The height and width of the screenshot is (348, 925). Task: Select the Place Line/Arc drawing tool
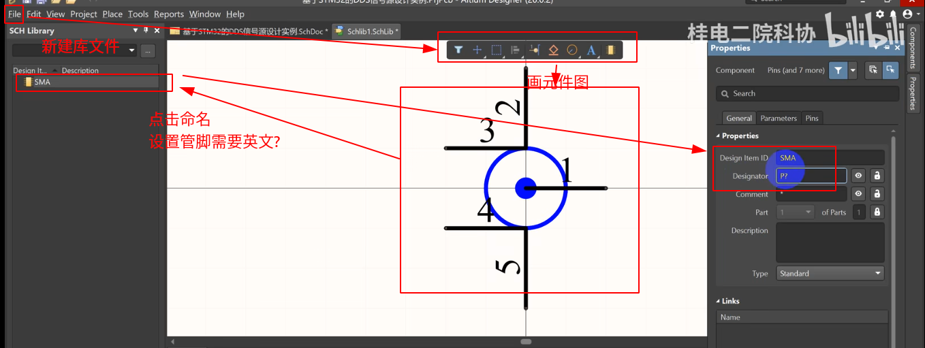click(572, 50)
